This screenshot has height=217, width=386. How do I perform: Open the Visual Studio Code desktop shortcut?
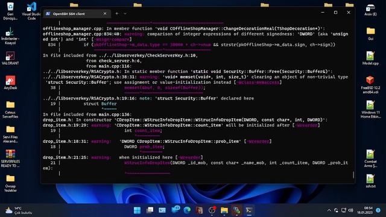31,11
